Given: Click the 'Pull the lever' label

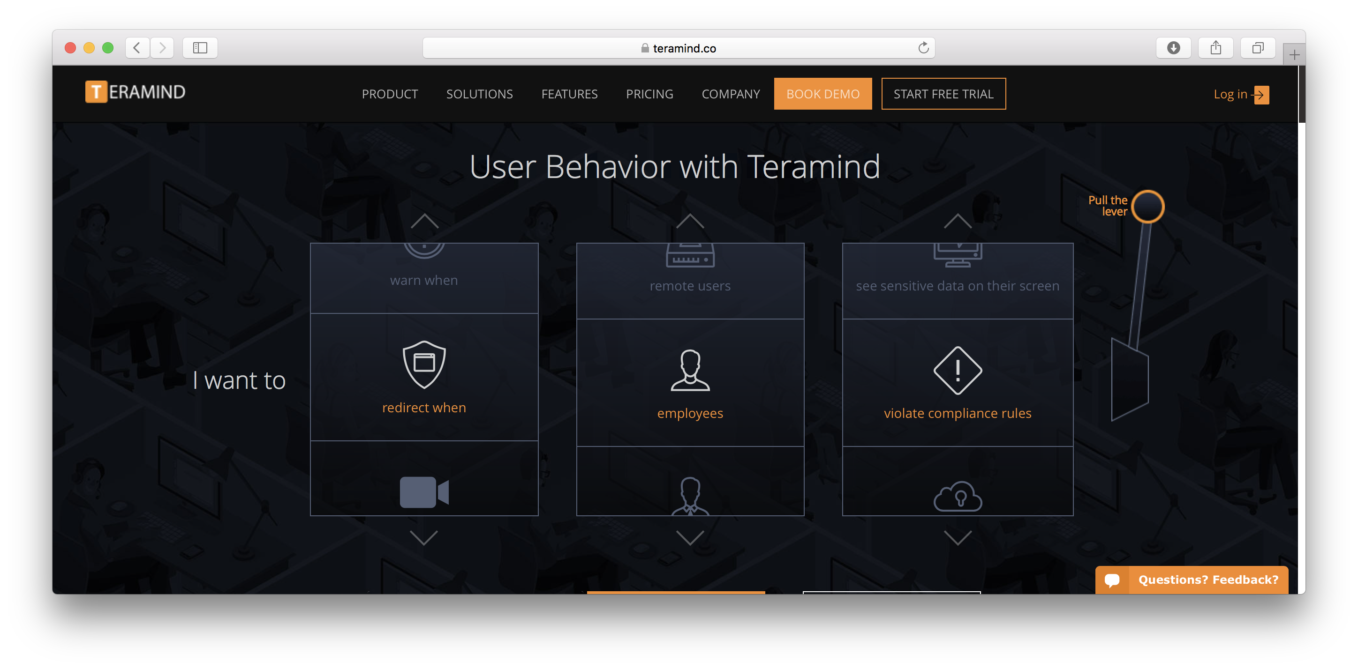Looking at the screenshot, I should pos(1108,206).
